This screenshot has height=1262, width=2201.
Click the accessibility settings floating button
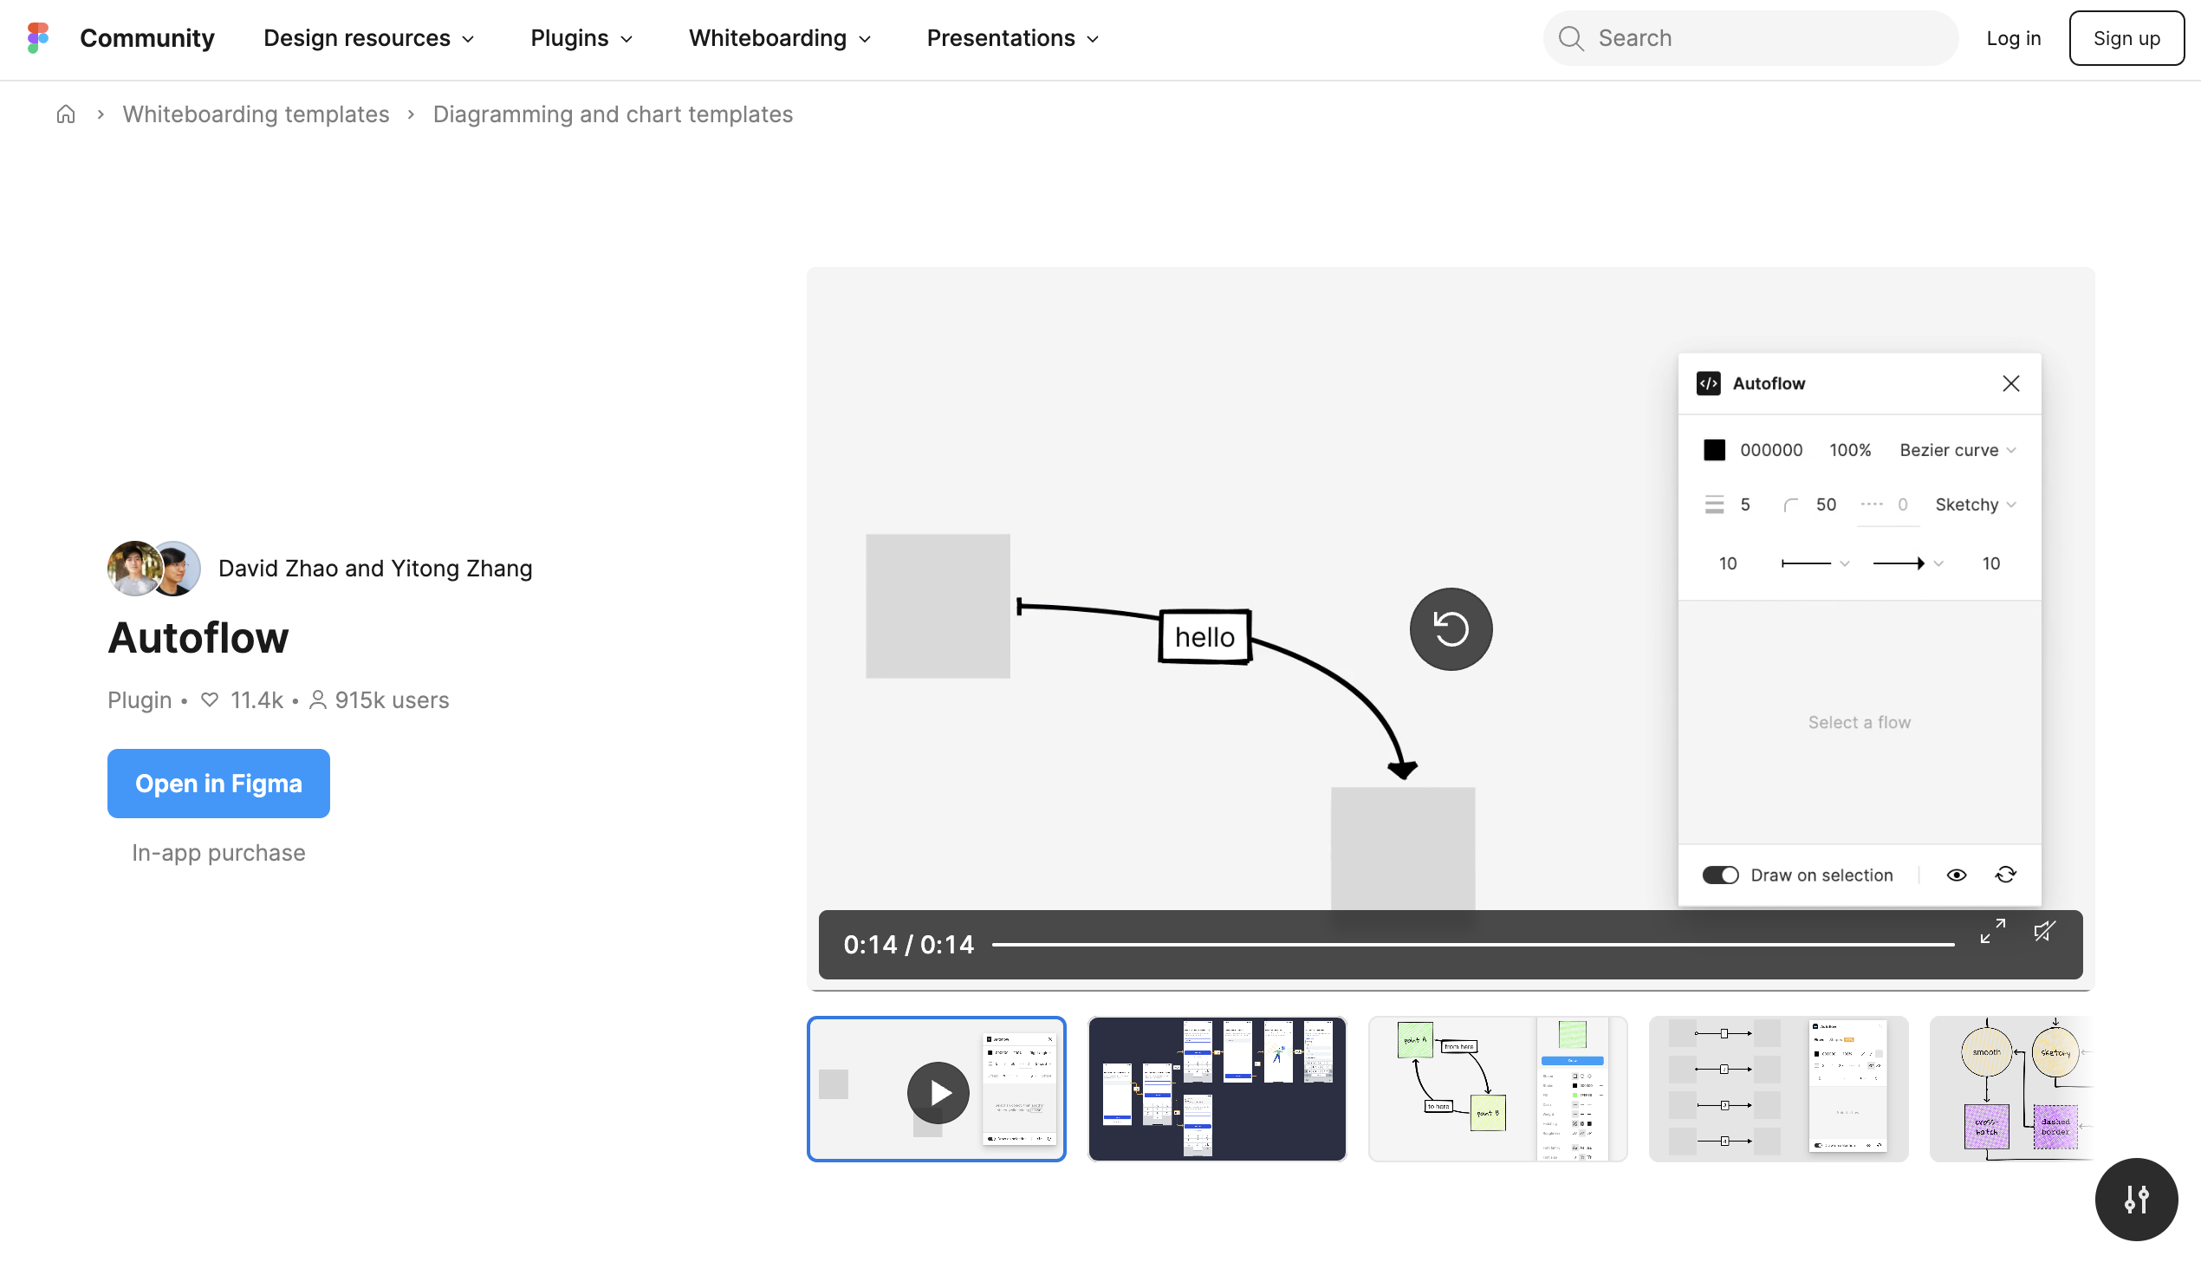point(2136,1200)
